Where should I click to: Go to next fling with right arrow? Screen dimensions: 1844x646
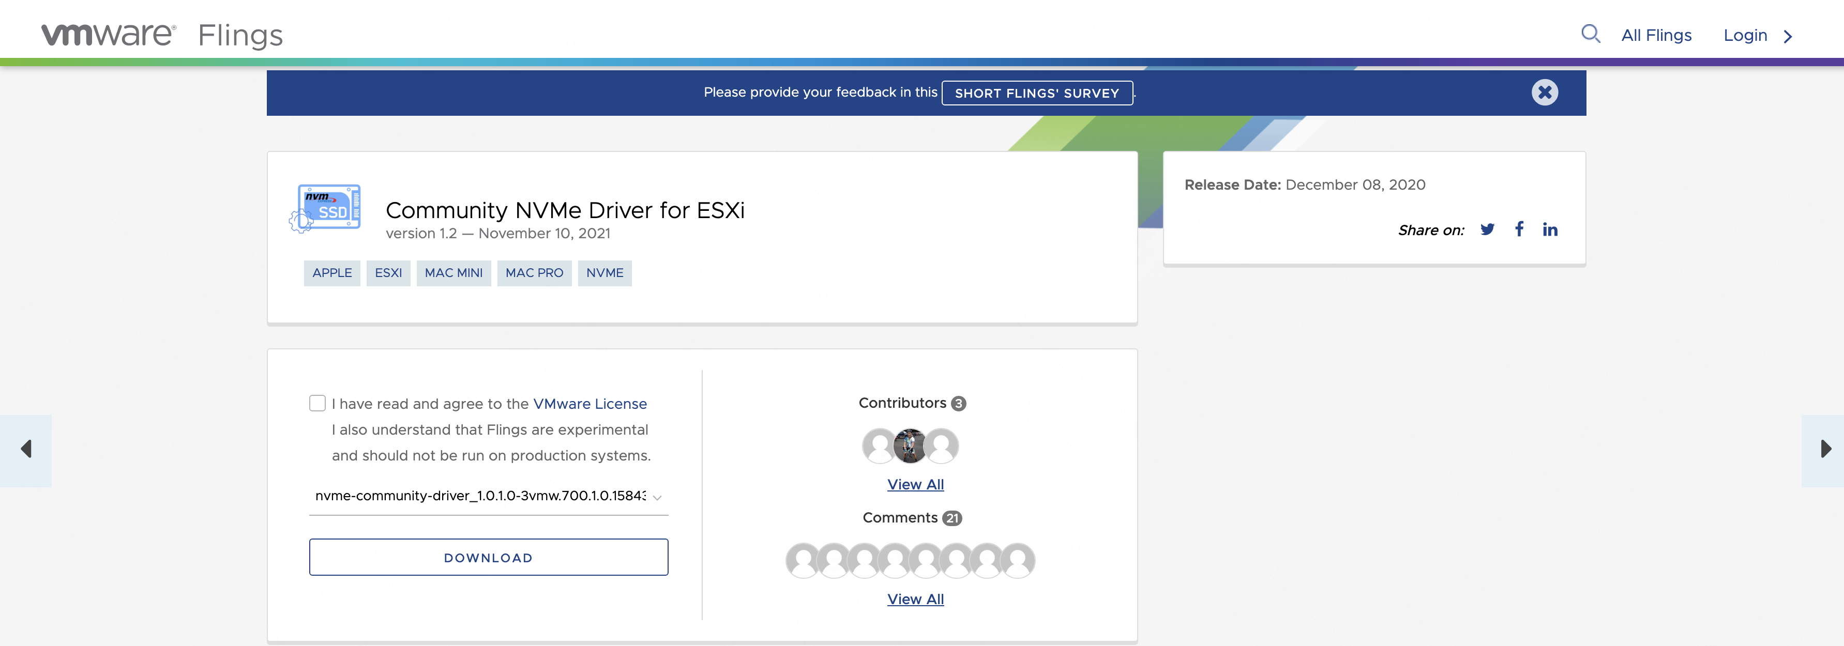[x=1822, y=450]
